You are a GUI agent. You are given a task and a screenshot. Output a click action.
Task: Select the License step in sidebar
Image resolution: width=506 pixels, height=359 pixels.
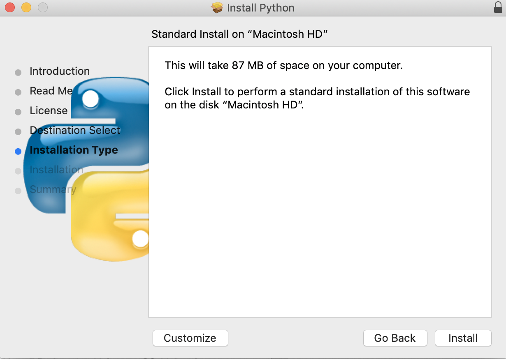click(49, 111)
